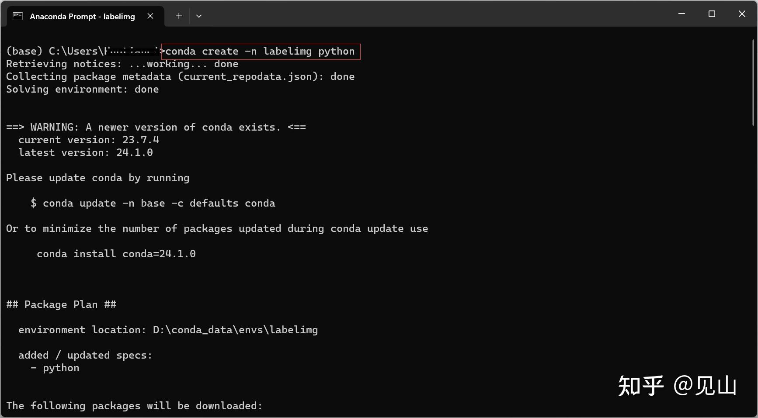Open a new tab with plus icon
Viewport: 758px width, 418px height.
pyautogui.click(x=179, y=16)
